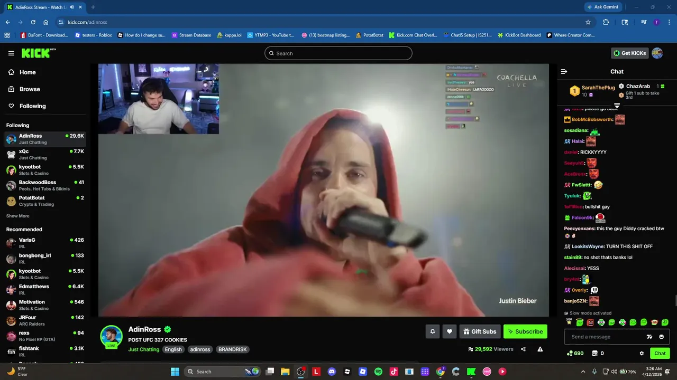Open the DaFont bookmark
677x380 pixels.
tap(44, 35)
